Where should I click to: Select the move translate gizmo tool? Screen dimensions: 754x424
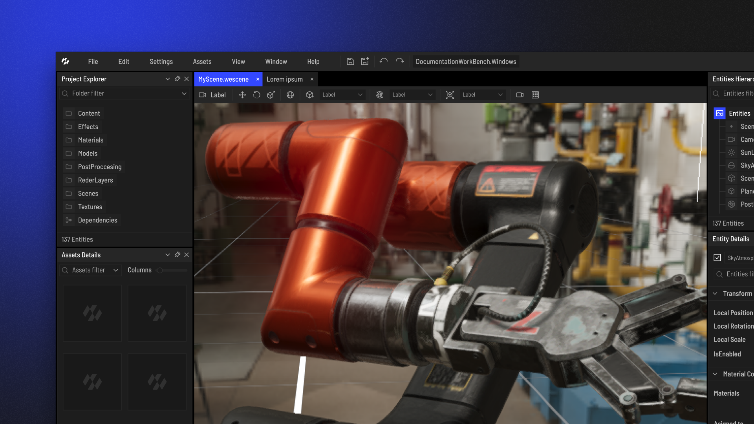tap(242, 95)
